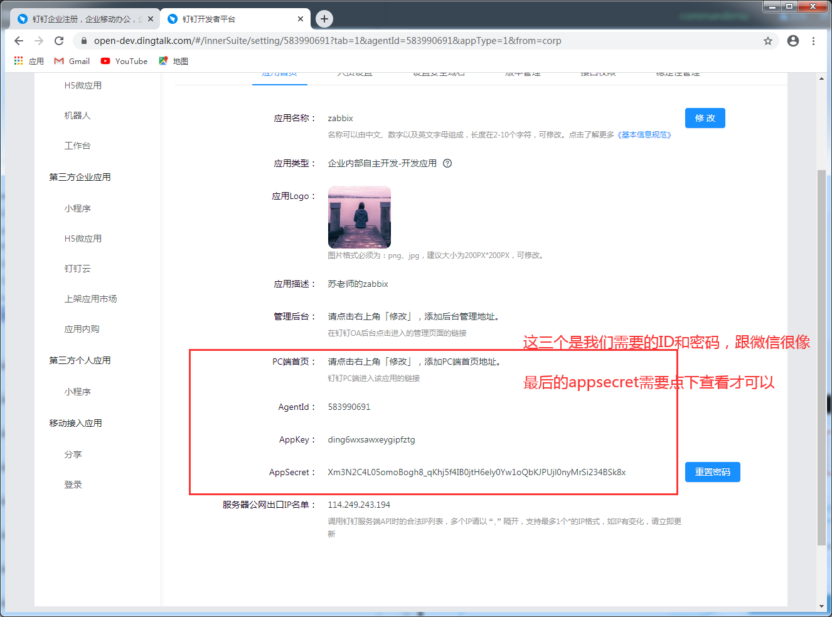Click the application logo image
Screen dimensions: 832x617
point(360,217)
